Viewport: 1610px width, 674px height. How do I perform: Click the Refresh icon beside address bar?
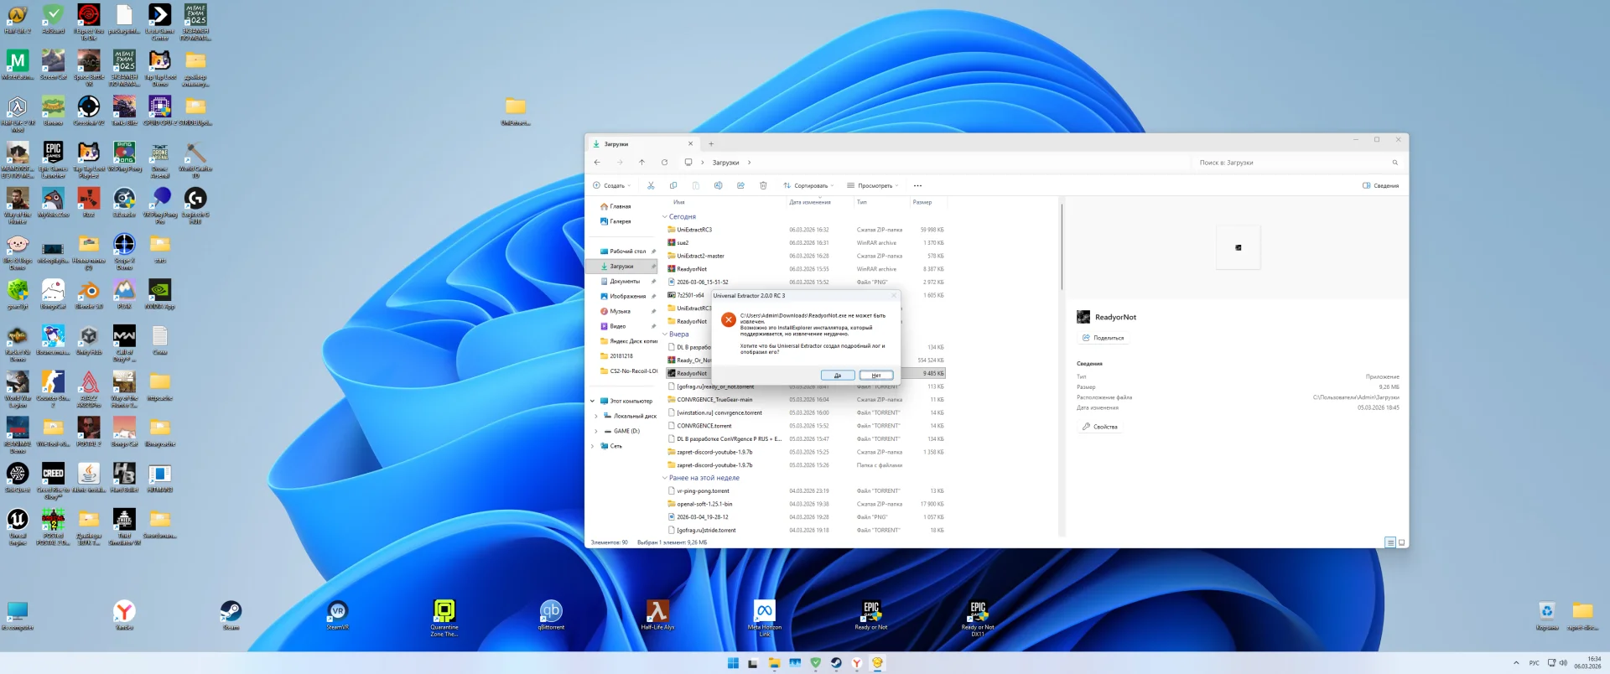tap(664, 163)
